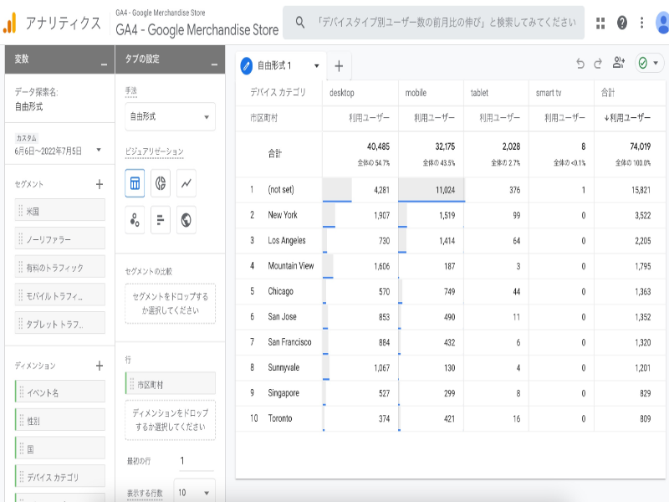Click the イベント名 dimension chip
The image size is (669, 502).
tap(59, 392)
